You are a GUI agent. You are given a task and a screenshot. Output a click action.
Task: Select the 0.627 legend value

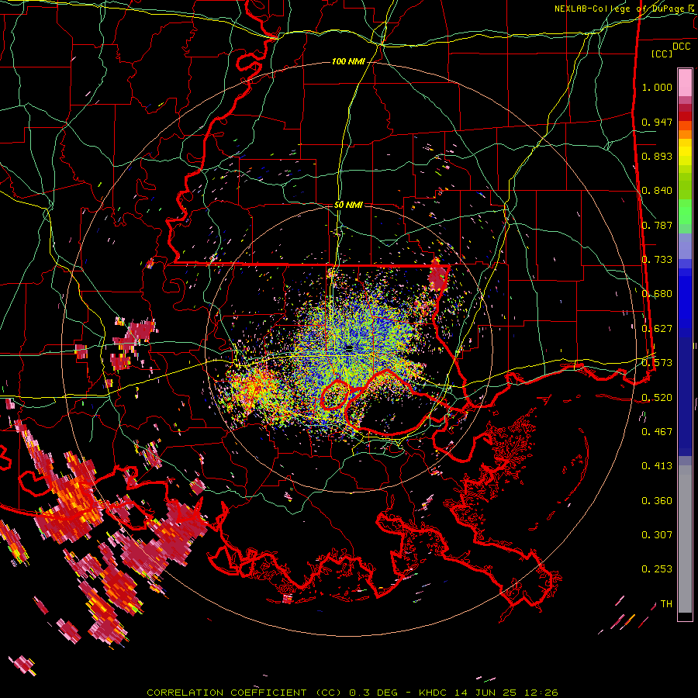[x=657, y=329]
